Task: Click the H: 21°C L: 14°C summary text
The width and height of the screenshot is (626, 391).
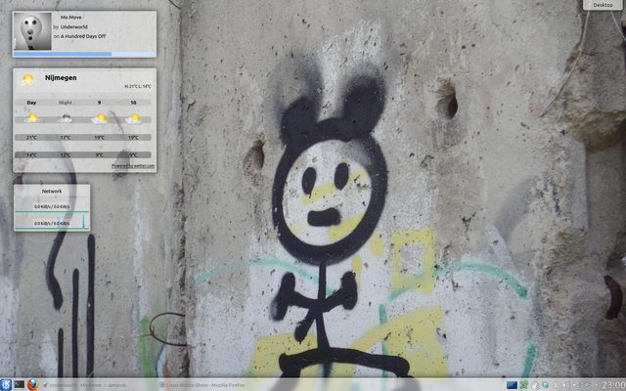Action: [x=138, y=86]
